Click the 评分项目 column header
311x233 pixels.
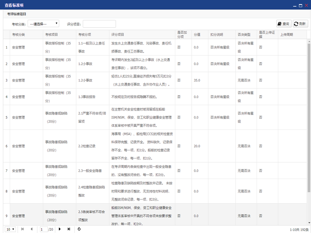point(118,35)
